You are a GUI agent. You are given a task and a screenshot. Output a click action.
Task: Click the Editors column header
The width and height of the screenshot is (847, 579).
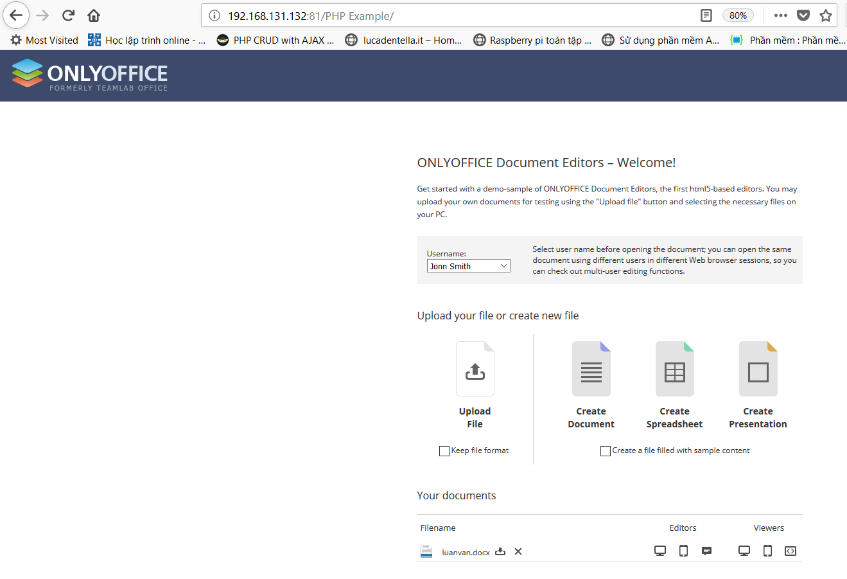(x=683, y=528)
